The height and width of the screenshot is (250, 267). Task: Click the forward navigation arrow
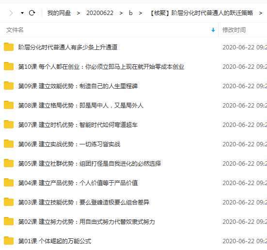click(11, 13)
